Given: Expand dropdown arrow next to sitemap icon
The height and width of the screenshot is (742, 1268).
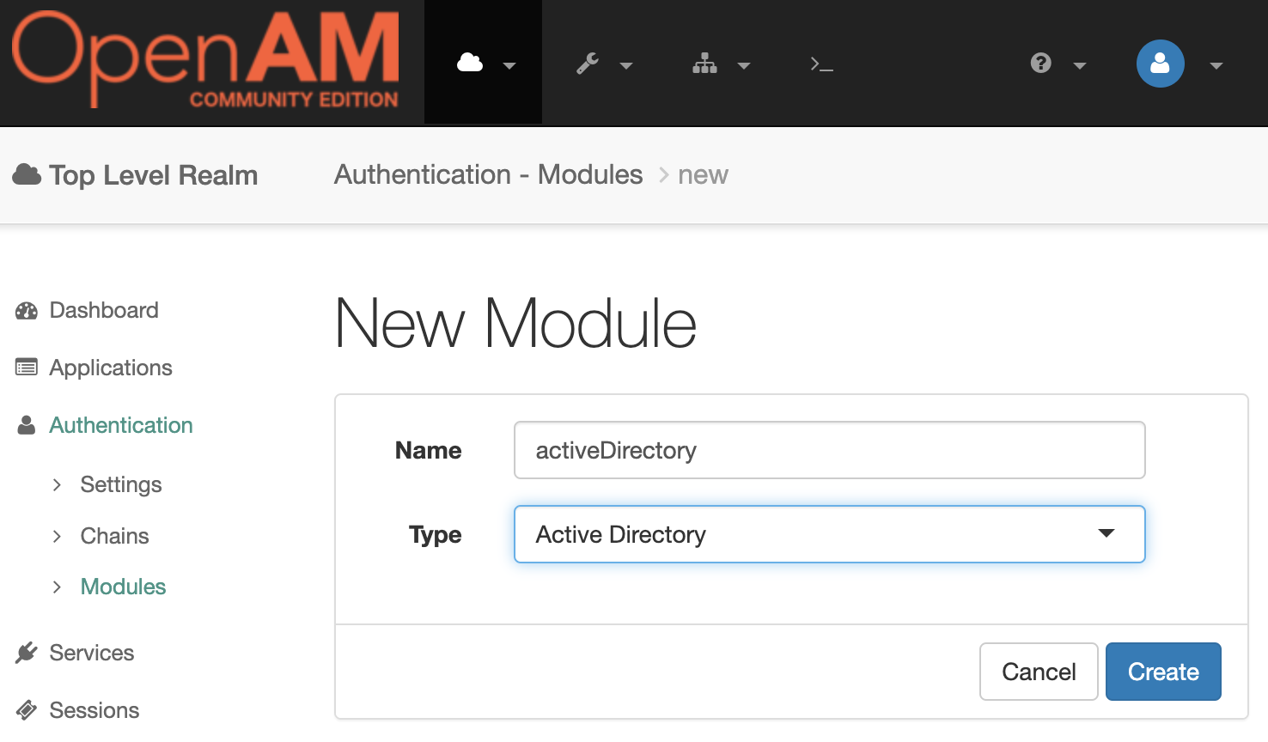Looking at the screenshot, I should pyautogui.click(x=744, y=65).
